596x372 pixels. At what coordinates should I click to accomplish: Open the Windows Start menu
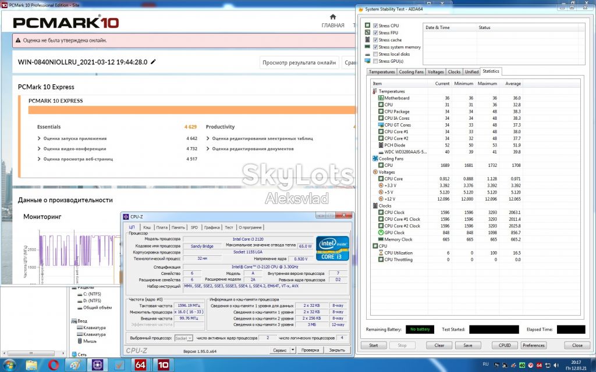coord(9,365)
